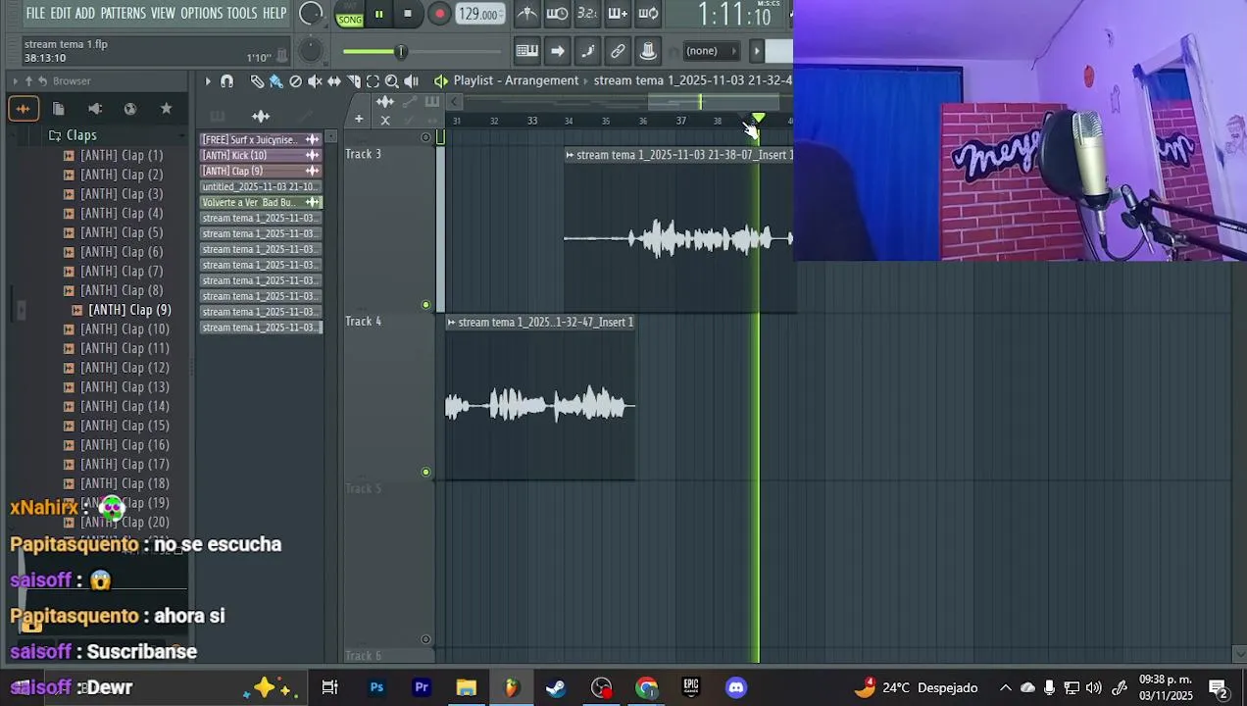The image size is (1247, 706).
Task: Click the right-arrow step editing icon
Action: (558, 51)
